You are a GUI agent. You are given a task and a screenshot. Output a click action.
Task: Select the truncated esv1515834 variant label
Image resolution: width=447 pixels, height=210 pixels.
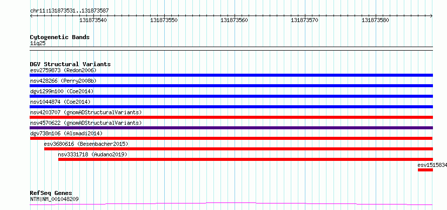click(432, 165)
